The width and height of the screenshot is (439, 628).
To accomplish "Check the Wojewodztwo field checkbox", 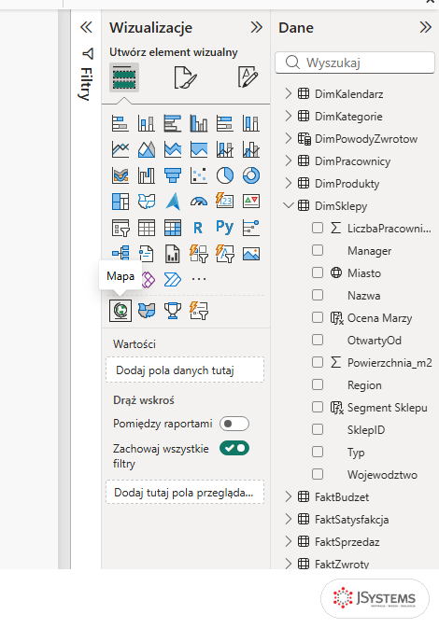I will (318, 475).
